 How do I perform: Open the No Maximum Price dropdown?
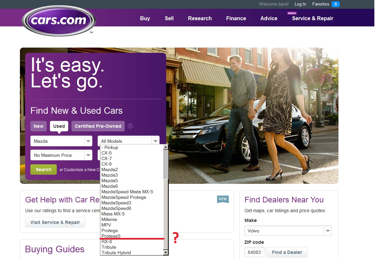point(61,155)
